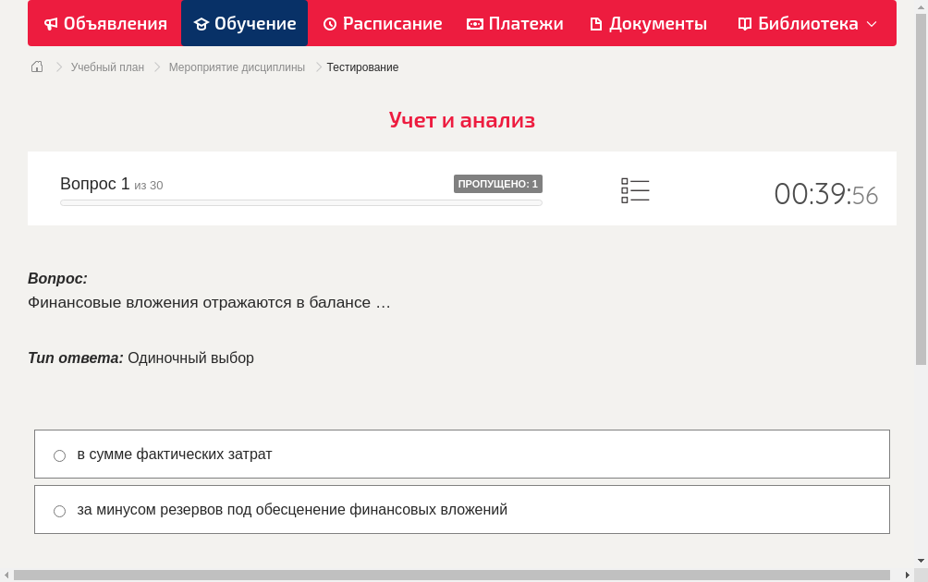Open the Учебный план breadcrumb link

109,67
